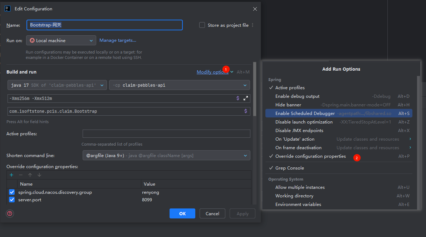426x237 pixels.
Task: Click the help question mark icon
Action: 10,213
